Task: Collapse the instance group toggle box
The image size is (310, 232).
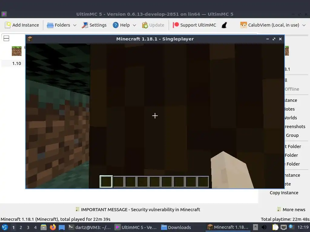Action: (6, 38)
